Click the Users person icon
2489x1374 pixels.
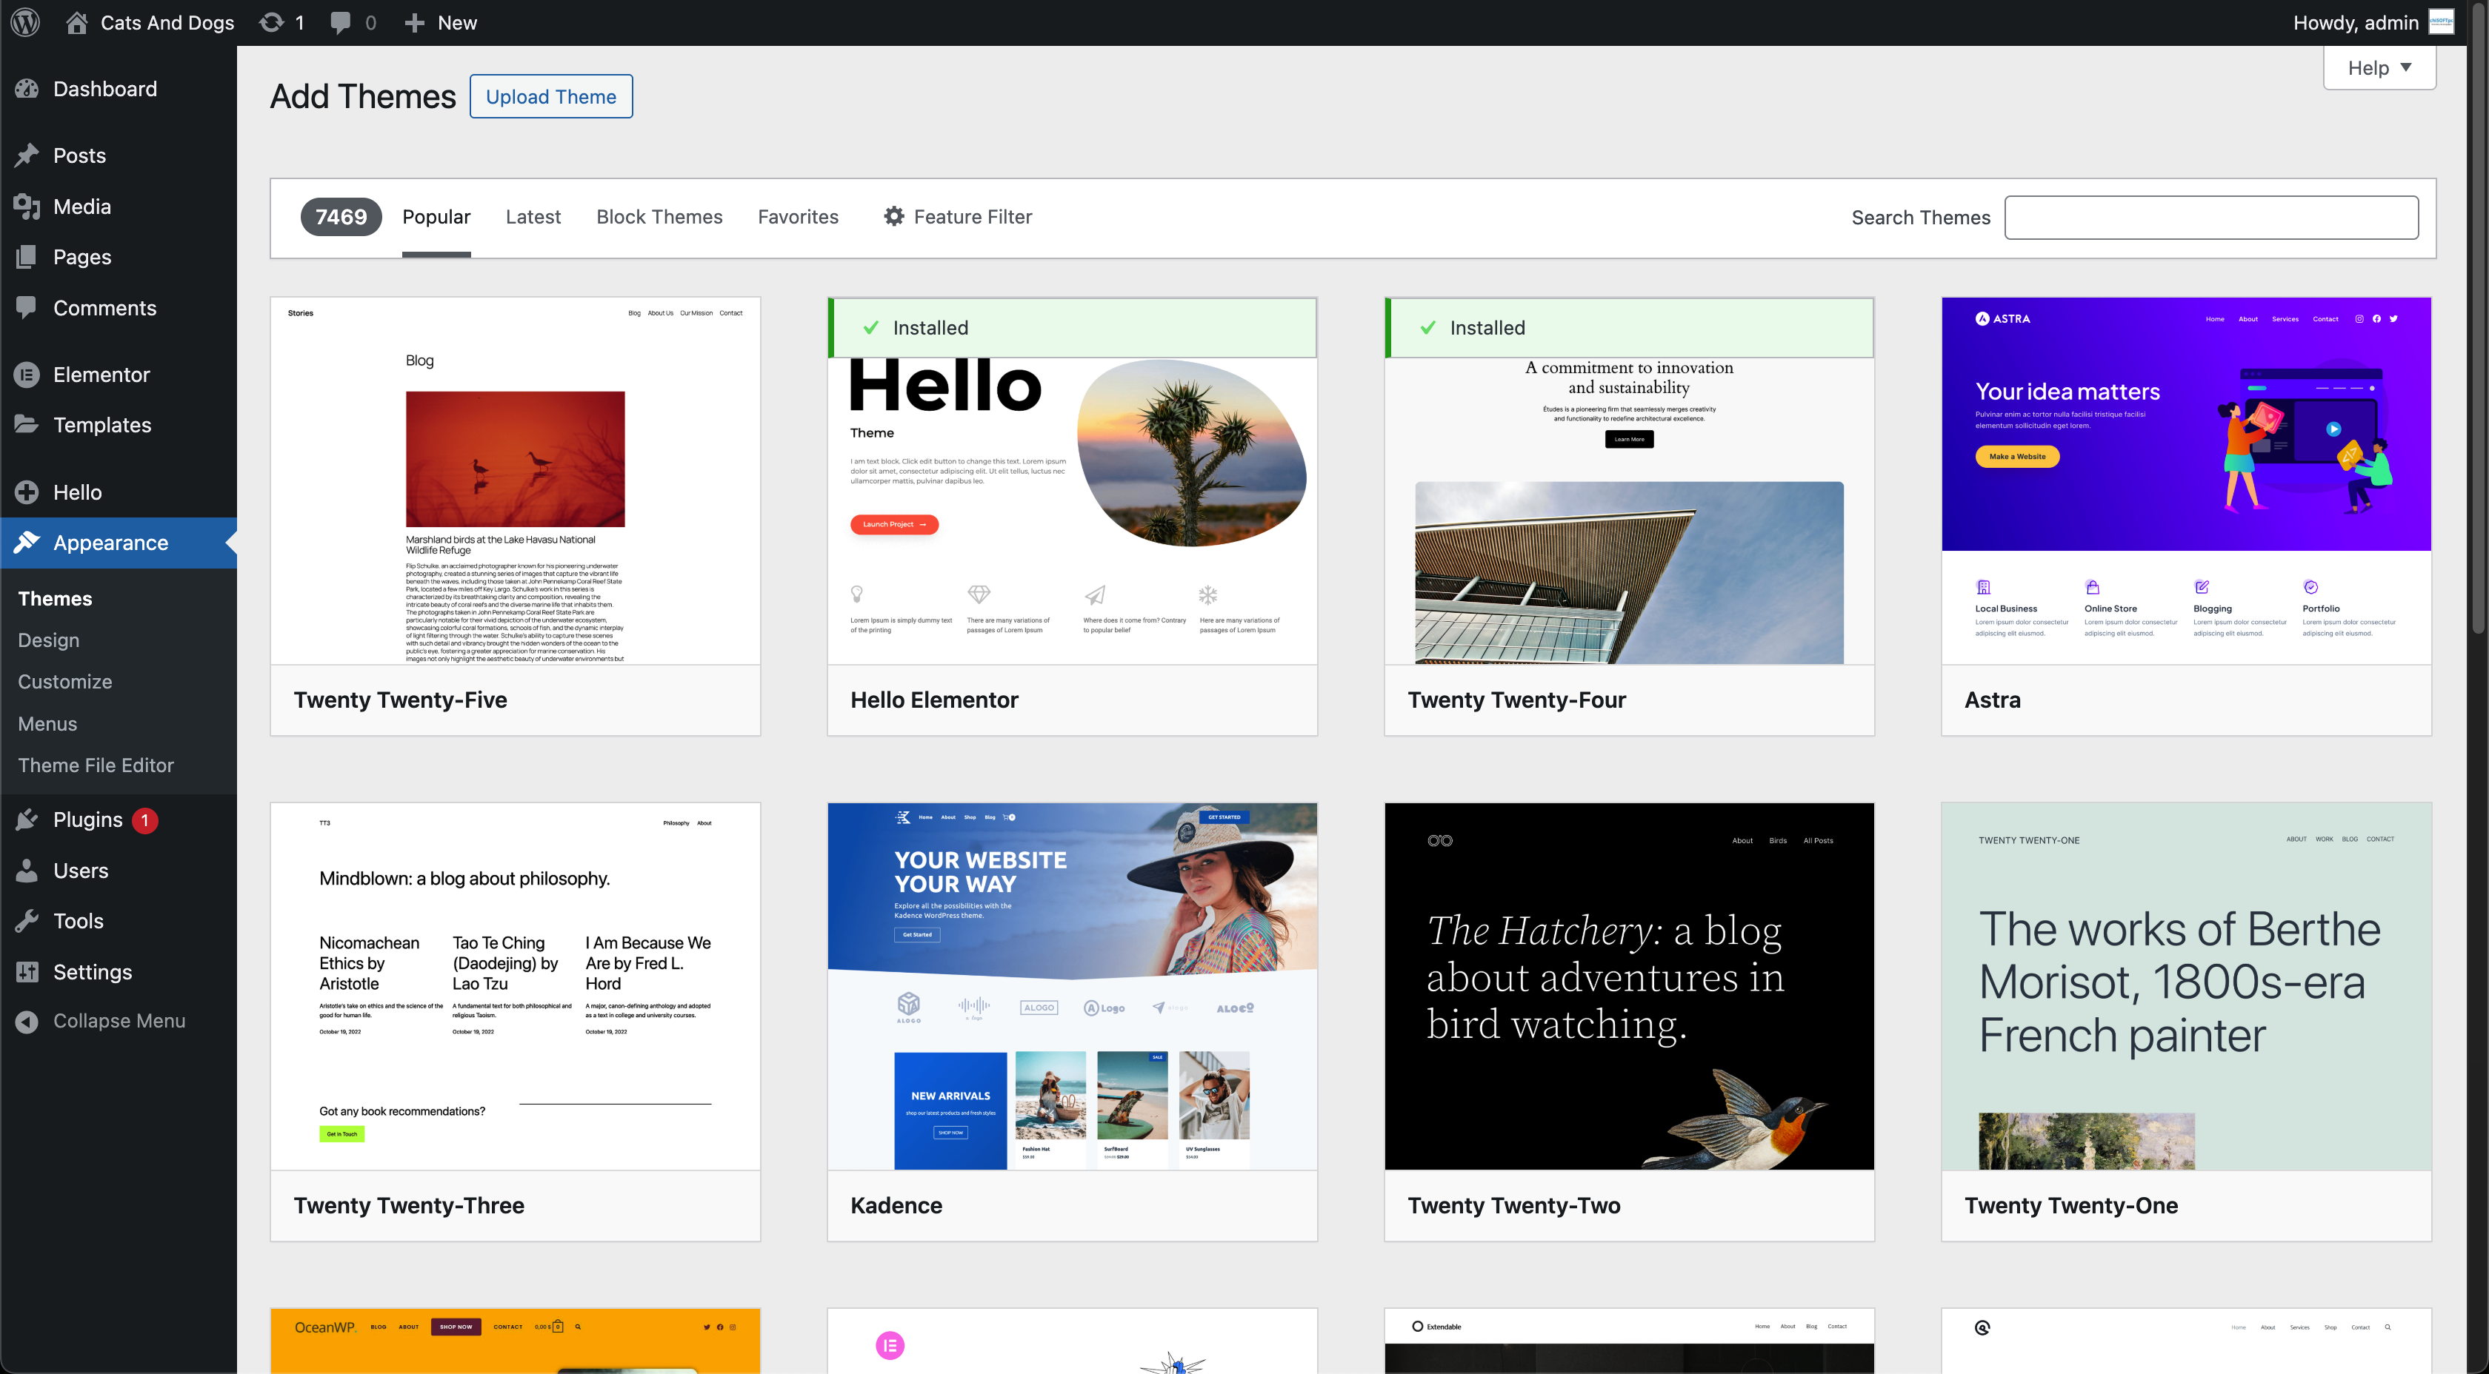(x=27, y=871)
